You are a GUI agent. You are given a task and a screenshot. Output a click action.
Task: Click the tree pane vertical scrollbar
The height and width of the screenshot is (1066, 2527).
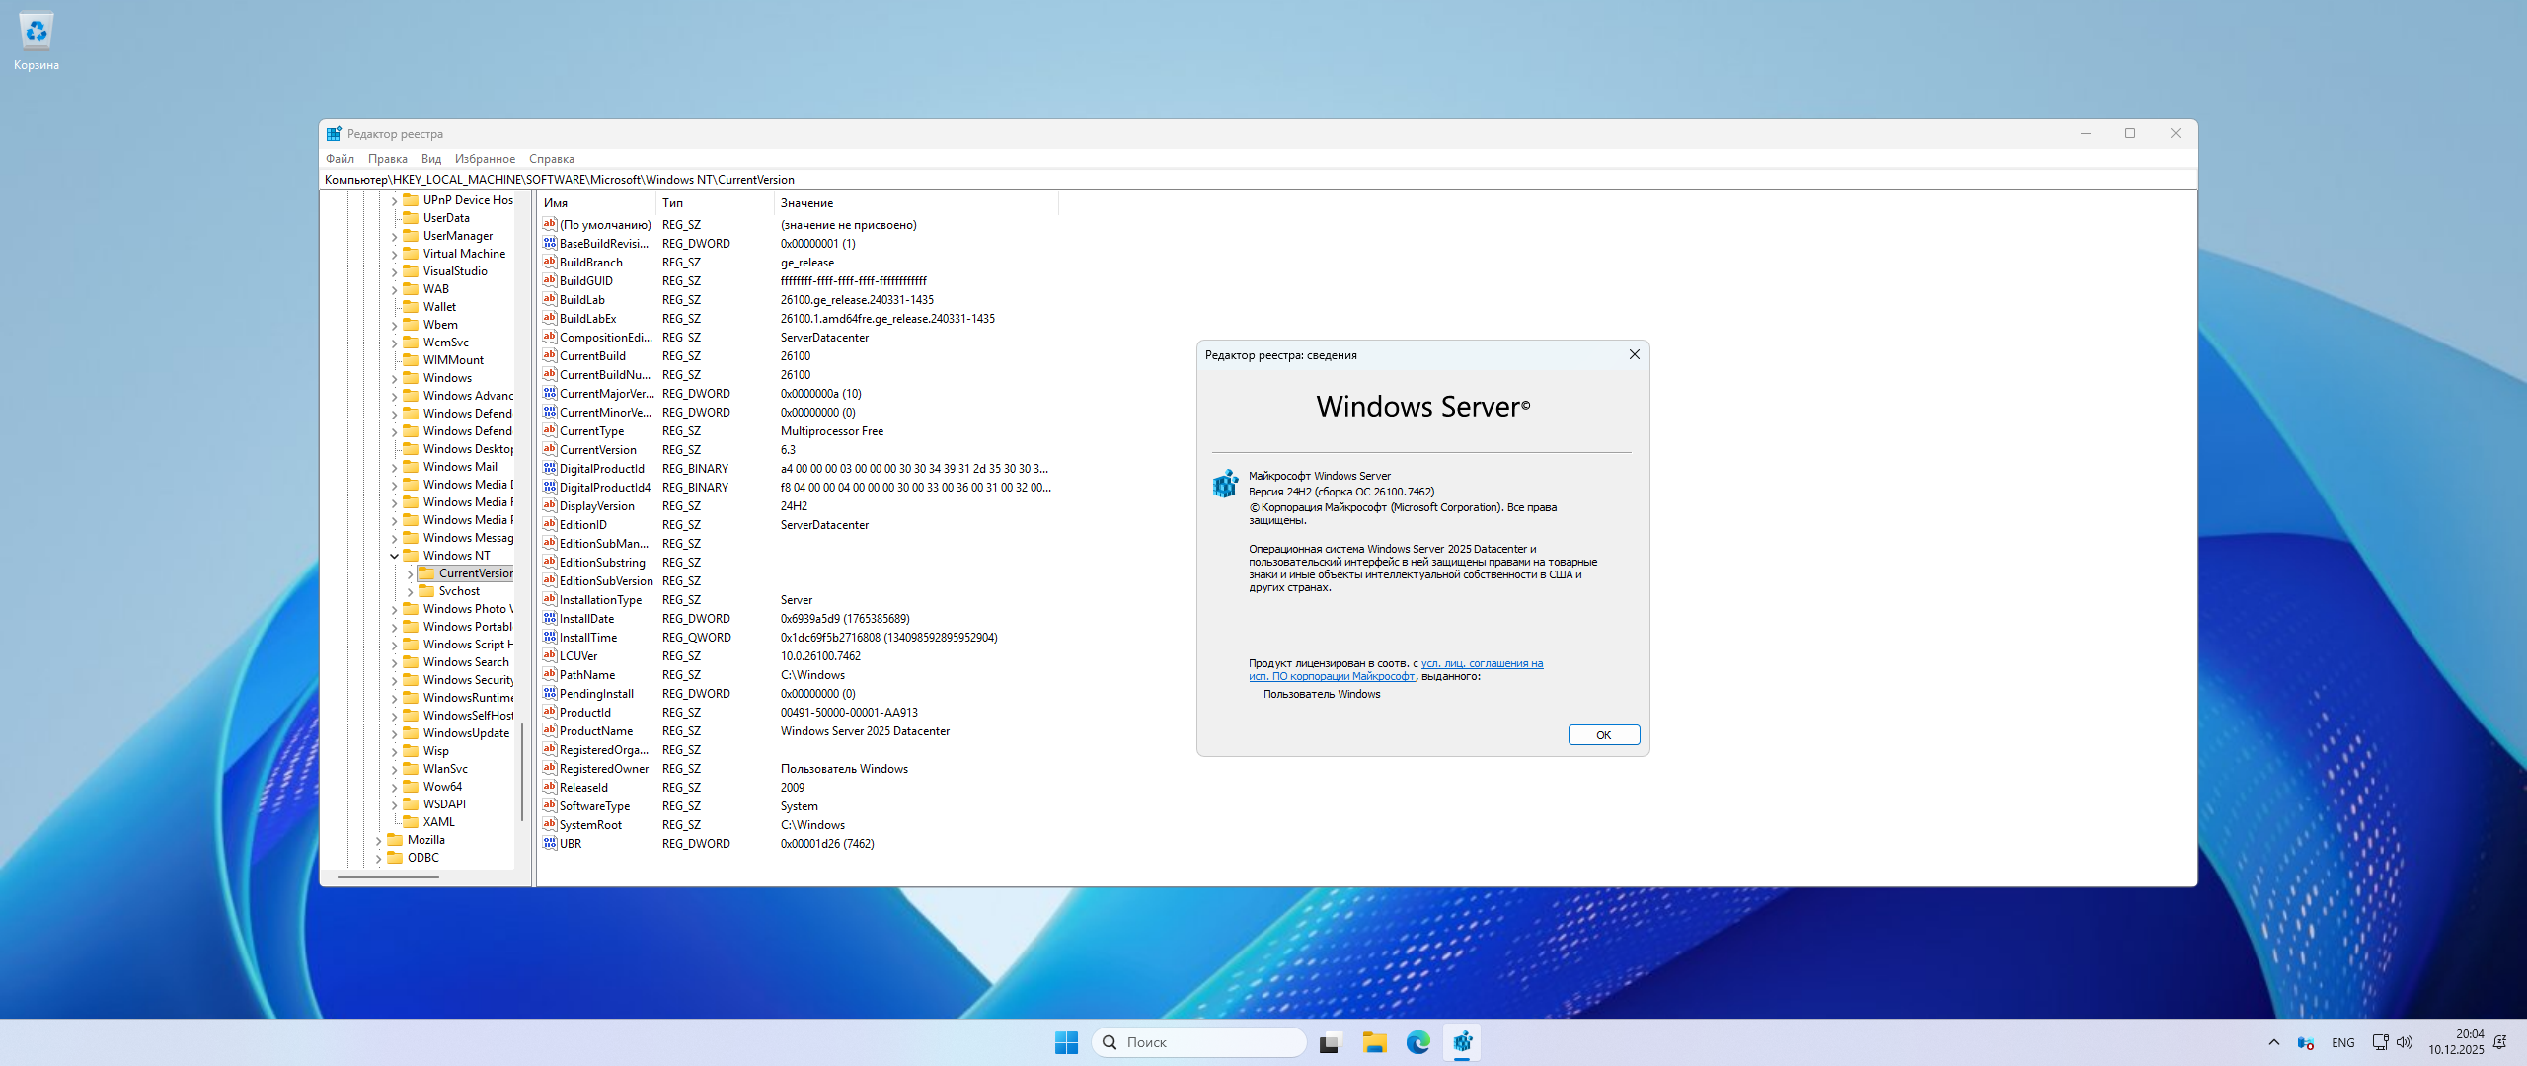click(522, 770)
